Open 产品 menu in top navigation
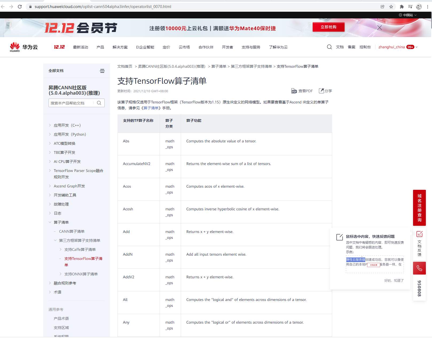The width and height of the screenshot is (432, 338). click(100, 47)
